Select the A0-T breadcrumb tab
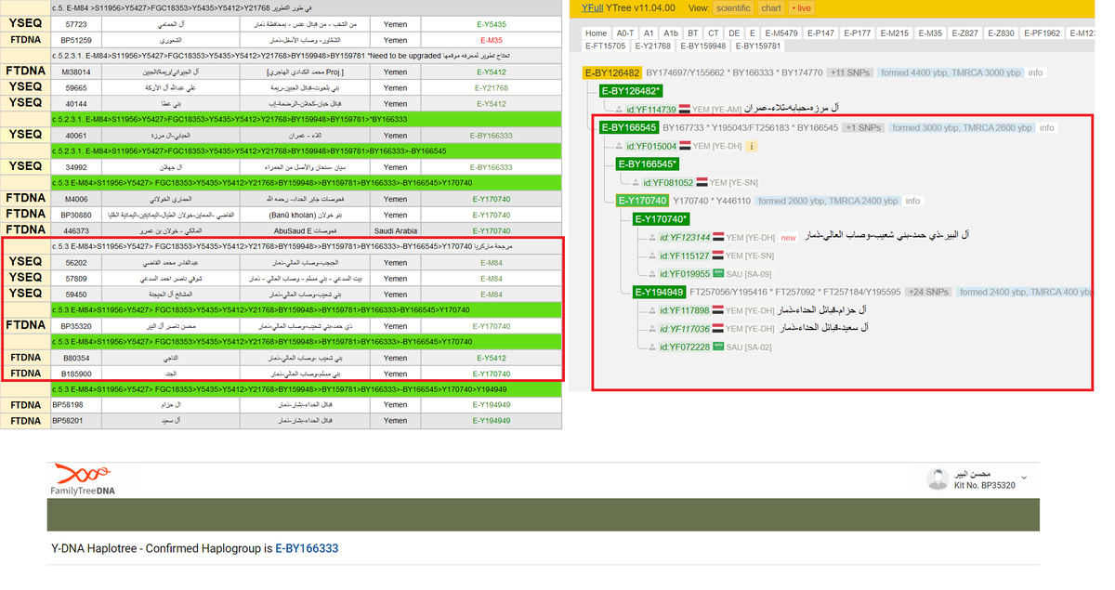Screen dimensions: 1115x590 624,33
